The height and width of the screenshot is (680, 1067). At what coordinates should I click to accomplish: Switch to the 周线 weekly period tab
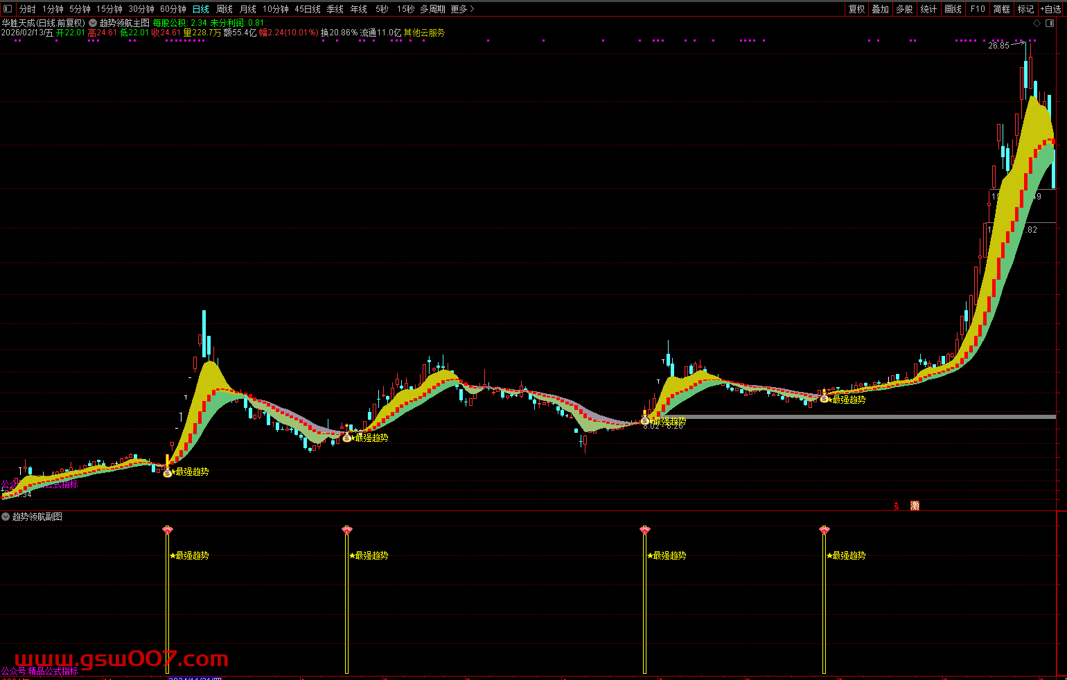(x=224, y=9)
